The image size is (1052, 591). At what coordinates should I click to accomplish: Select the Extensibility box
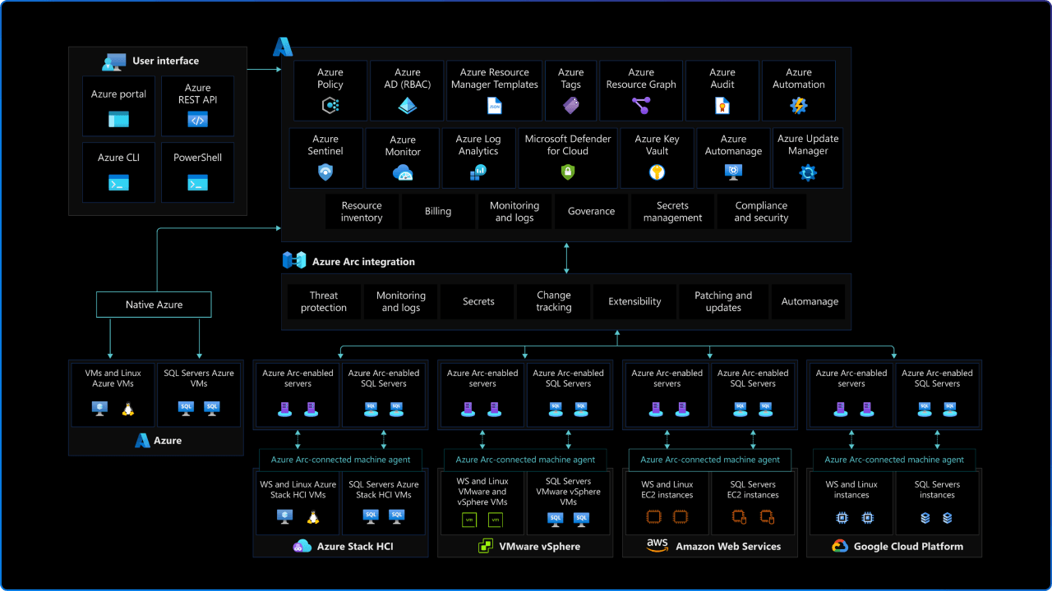(634, 301)
